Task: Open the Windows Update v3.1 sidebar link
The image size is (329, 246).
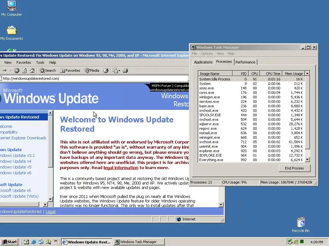Action: click(x=17, y=156)
